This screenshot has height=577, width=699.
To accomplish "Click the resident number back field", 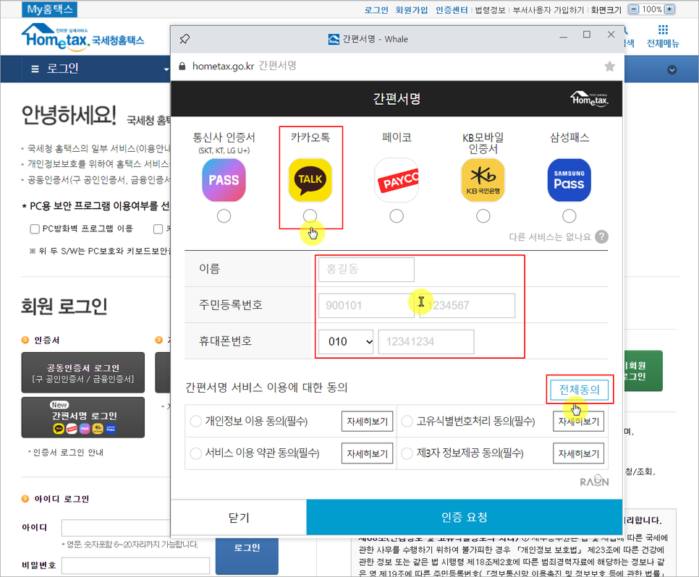I will pyautogui.click(x=467, y=306).
